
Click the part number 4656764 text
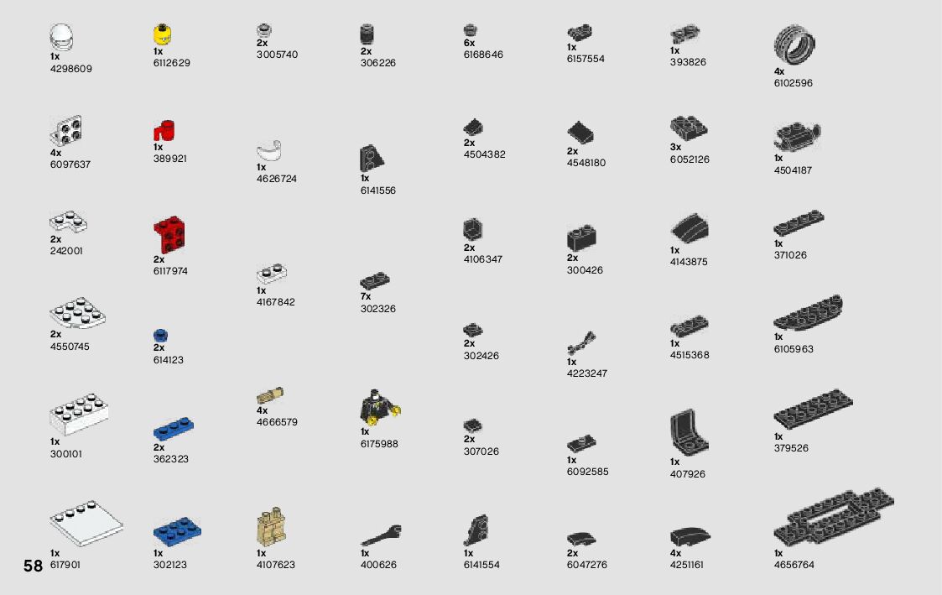pyautogui.click(x=794, y=566)
